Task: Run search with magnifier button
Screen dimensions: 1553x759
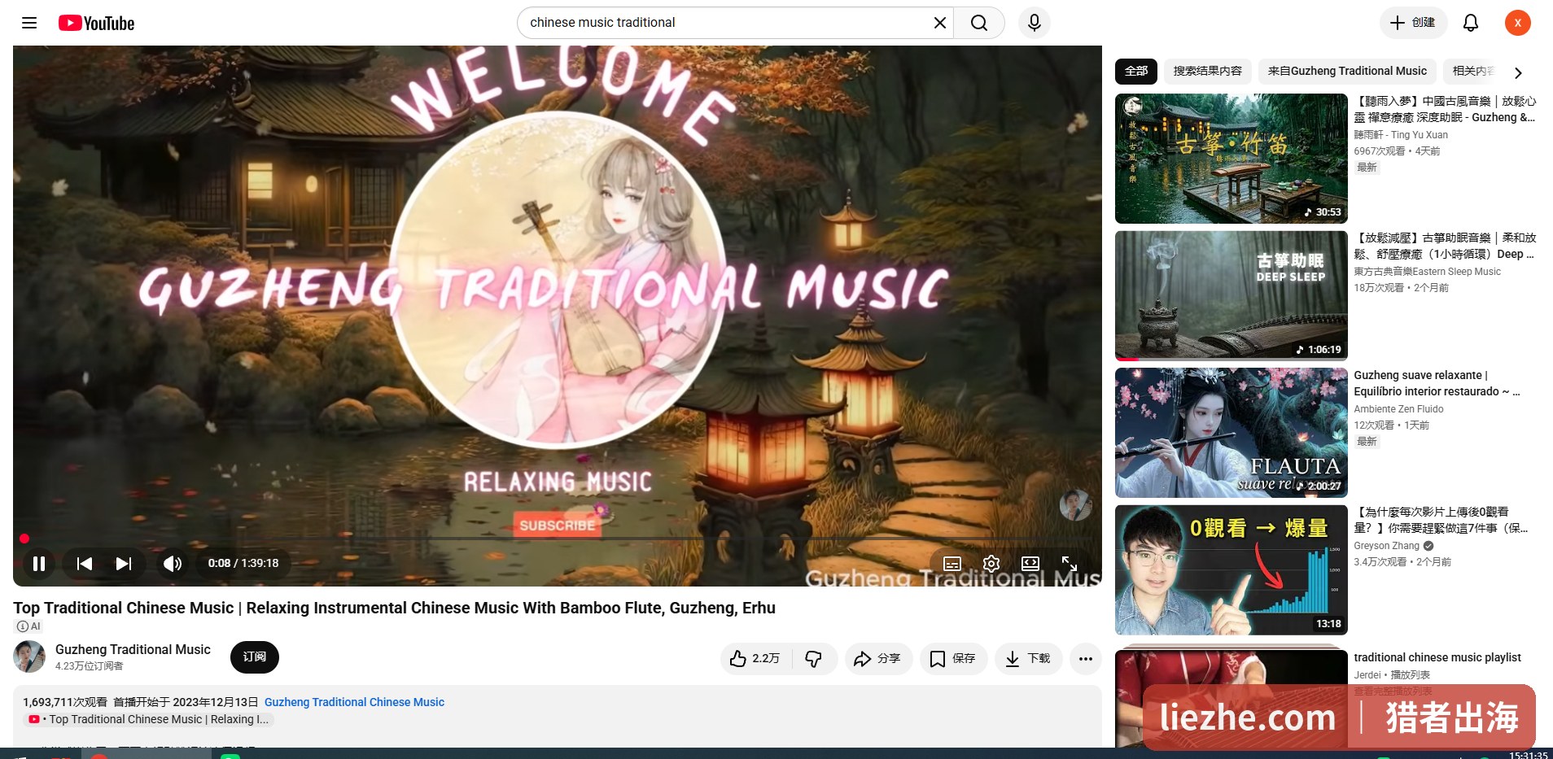Action: click(x=979, y=23)
